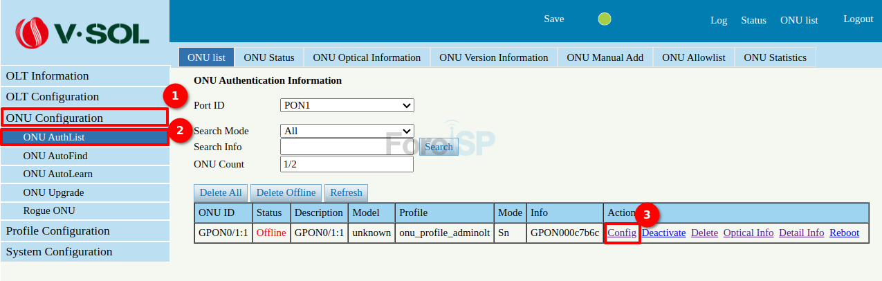
Task: Click the Deactivate link in Action column
Action: coord(663,233)
